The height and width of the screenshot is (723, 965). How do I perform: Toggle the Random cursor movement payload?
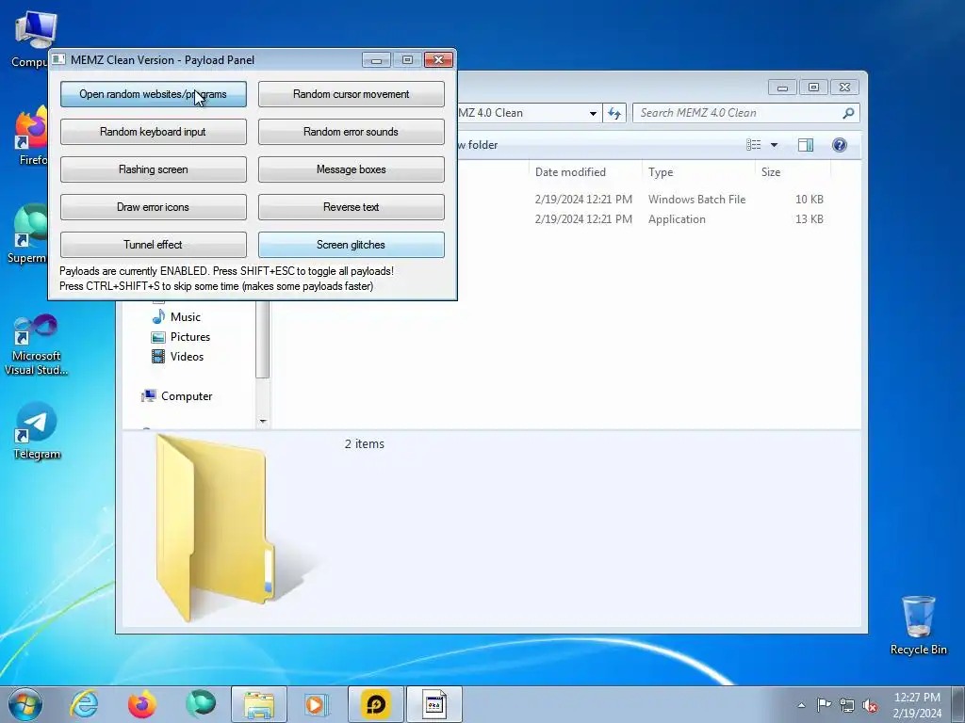351,94
